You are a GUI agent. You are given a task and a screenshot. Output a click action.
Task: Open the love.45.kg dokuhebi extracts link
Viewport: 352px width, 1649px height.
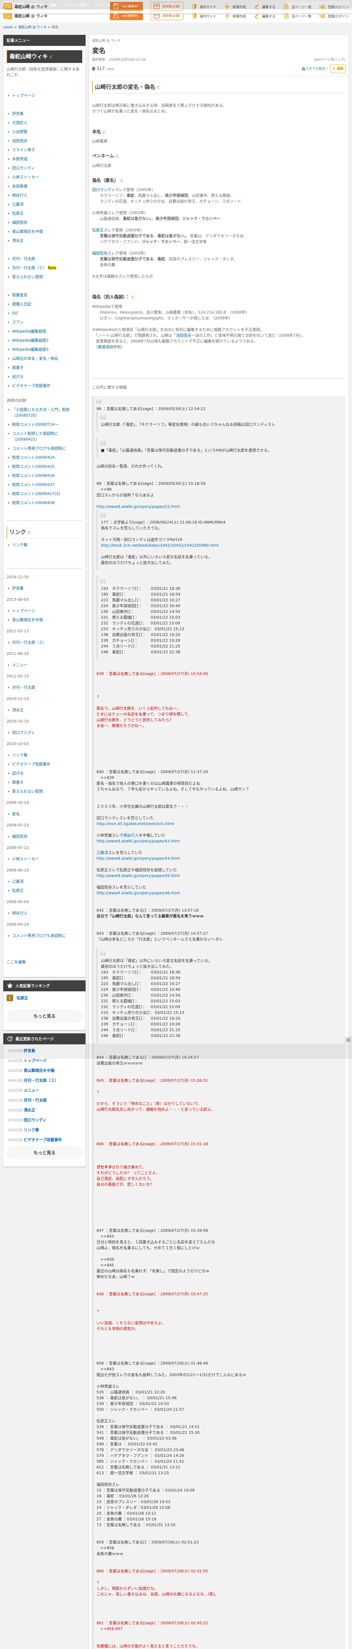coord(135,824)
